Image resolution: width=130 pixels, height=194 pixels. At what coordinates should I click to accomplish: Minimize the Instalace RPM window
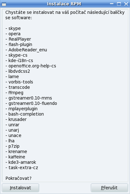point(112,4)
